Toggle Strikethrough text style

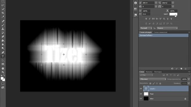(171, 19)
